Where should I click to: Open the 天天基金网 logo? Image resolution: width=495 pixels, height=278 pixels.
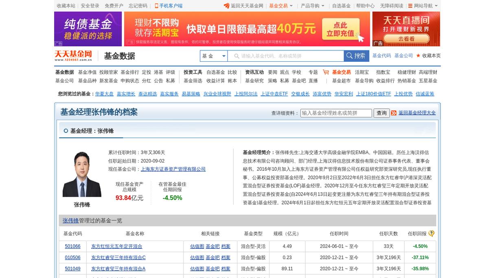(x=73, y=56)
